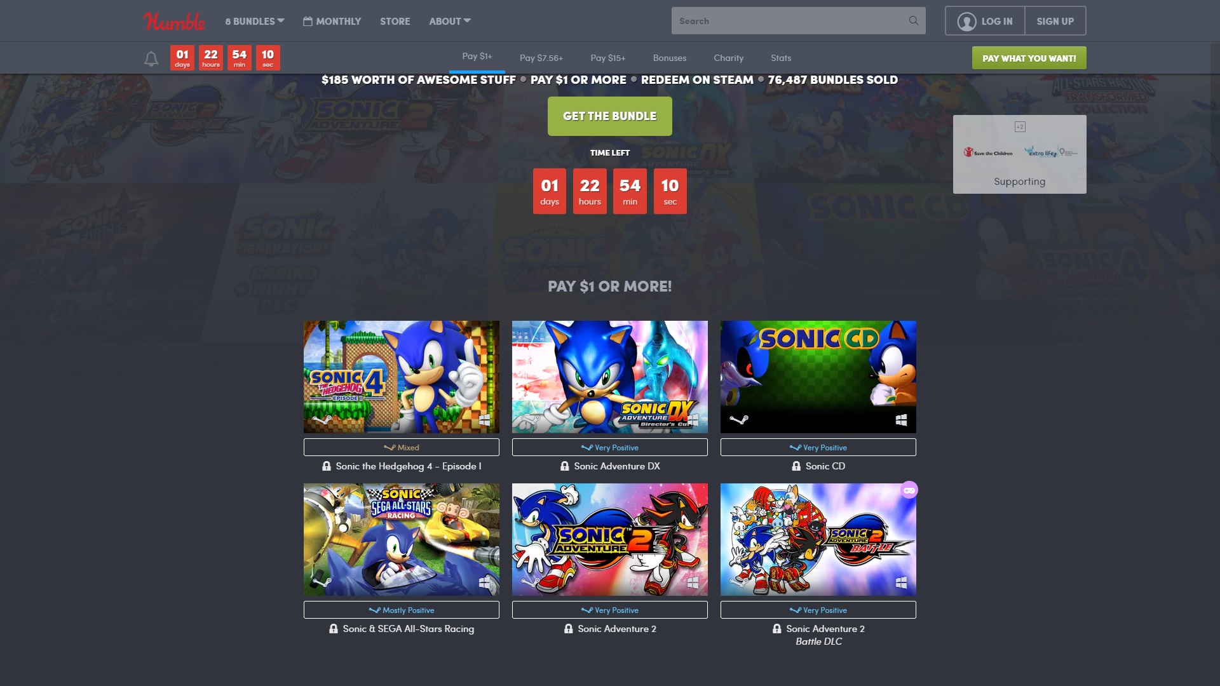Open the Sonic Adventure 2 Battle DLC thumbnail
The image size is (1220, 686).
[818, 539]
